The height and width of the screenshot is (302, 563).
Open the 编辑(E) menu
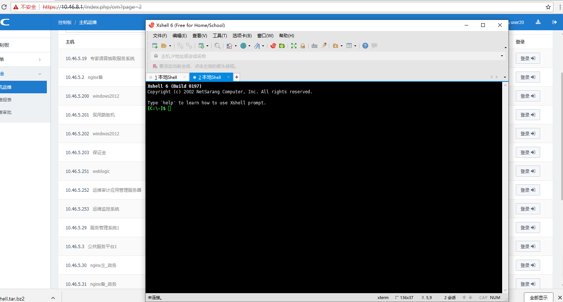(180, 36)
